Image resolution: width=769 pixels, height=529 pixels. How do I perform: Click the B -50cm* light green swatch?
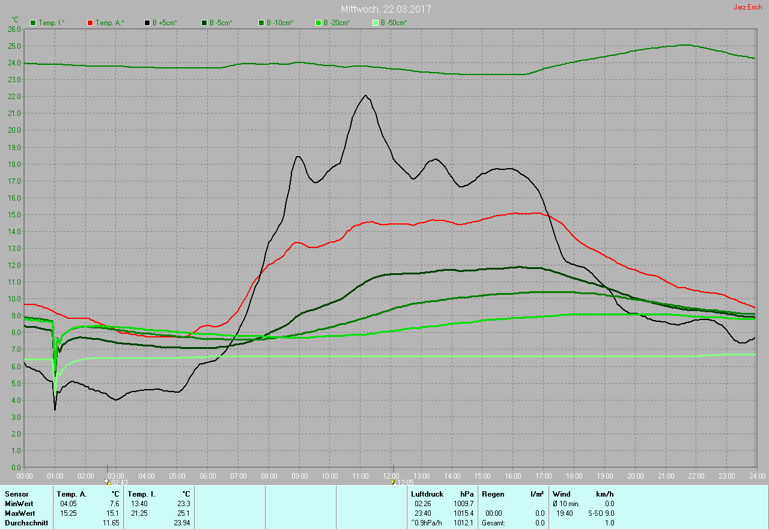click(x=375, y=23)
